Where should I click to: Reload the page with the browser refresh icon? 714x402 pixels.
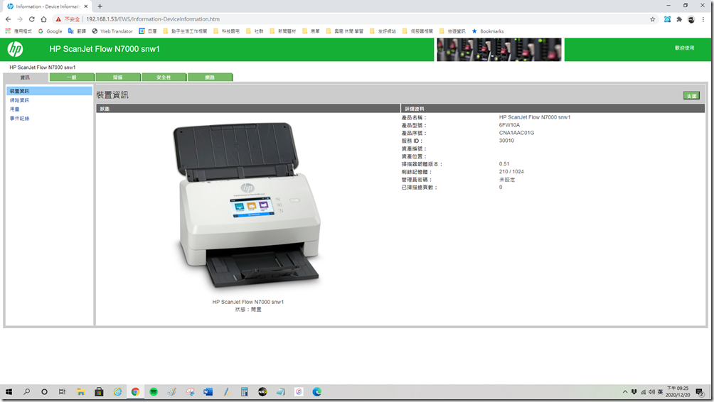pyautogui.click(x=31, y=19)
